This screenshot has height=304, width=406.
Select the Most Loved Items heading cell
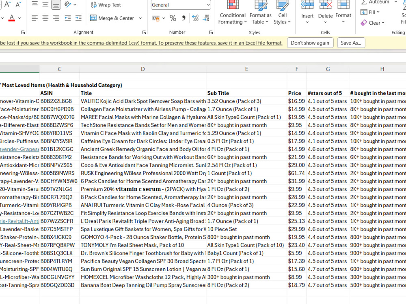(x=61, y=85)
